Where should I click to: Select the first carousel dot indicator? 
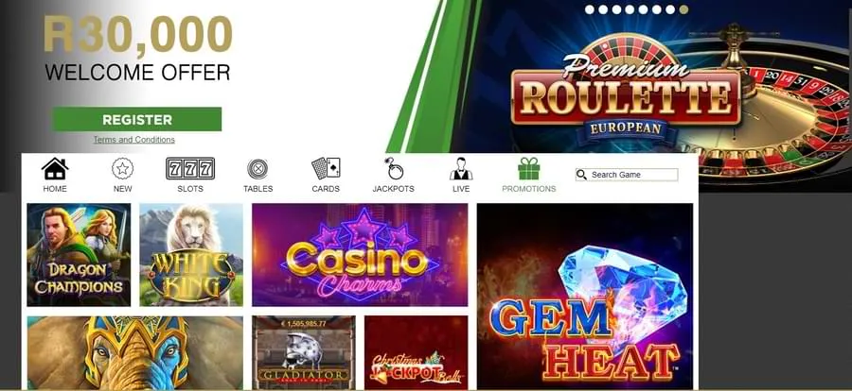[x=590, y=9]
